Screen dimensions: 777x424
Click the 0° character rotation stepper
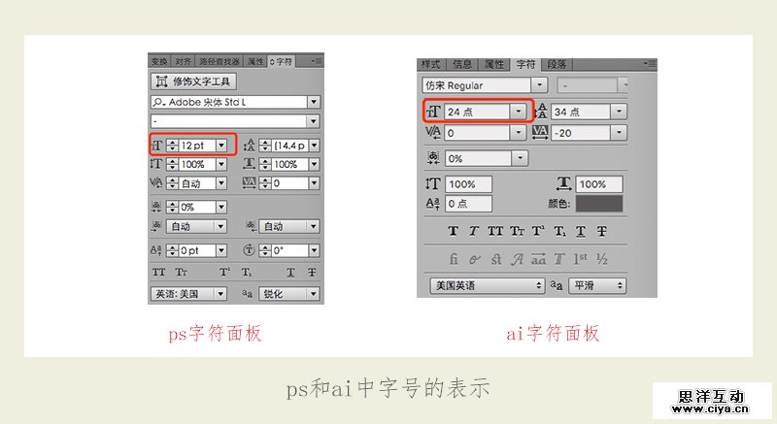pyautogui.click(x=265, y=251)
